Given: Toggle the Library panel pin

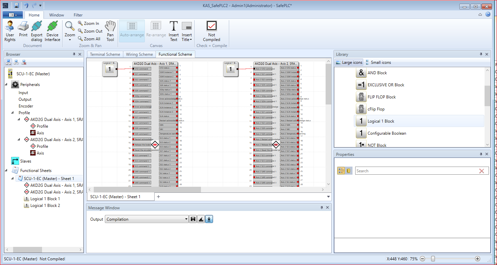Looking at the screenshot, I should [481, 54].
